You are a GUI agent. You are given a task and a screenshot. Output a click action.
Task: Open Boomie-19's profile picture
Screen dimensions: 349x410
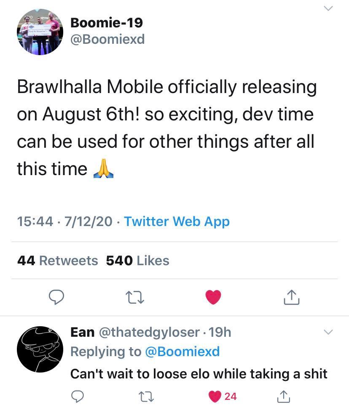40,32
